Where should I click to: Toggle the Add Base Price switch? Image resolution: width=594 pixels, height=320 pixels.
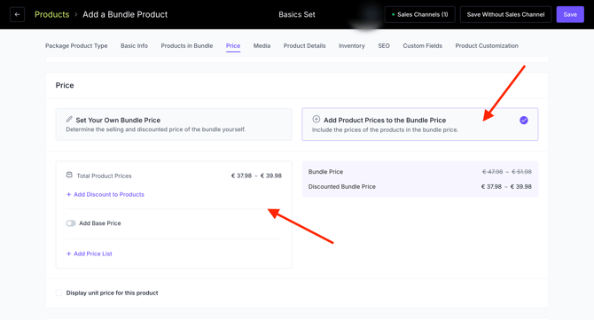coord(71,223)
